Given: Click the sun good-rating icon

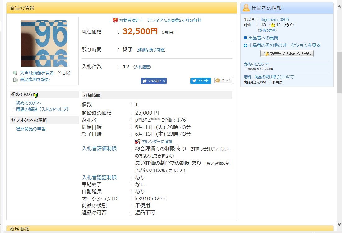Looking at the screenshot, I should pyautogui.click(x=273, y=25).
